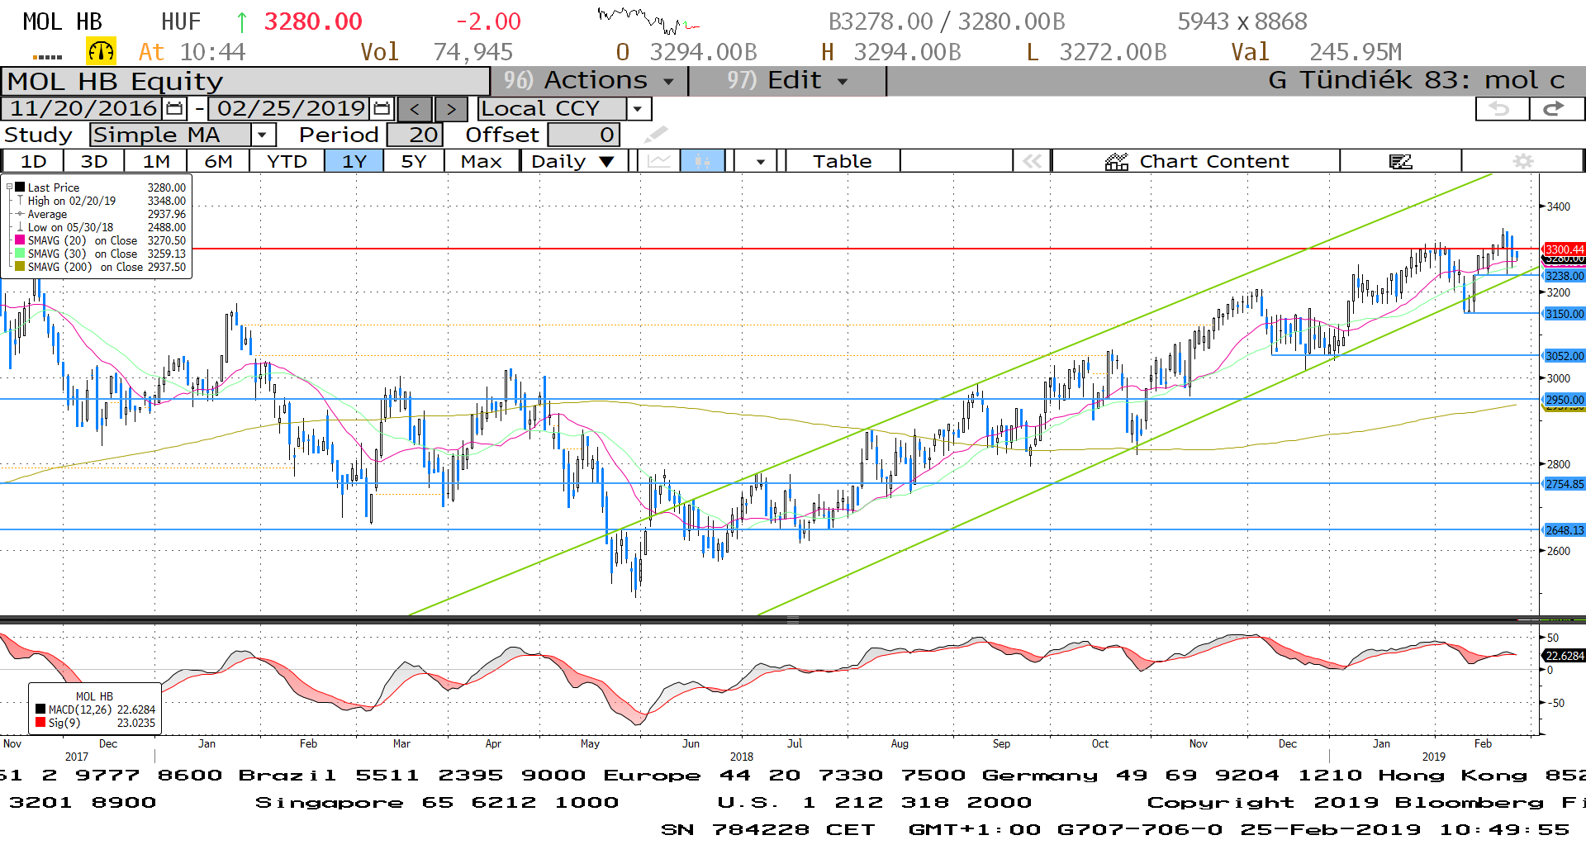The width and height of the screenshot is (1586, 859).
Task: Open the annotations drawing tool icon
Action: click(x=1401, y=161)
